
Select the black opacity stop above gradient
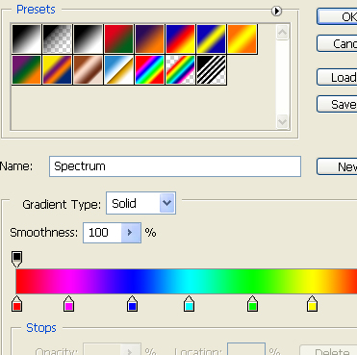pos(17,259)
